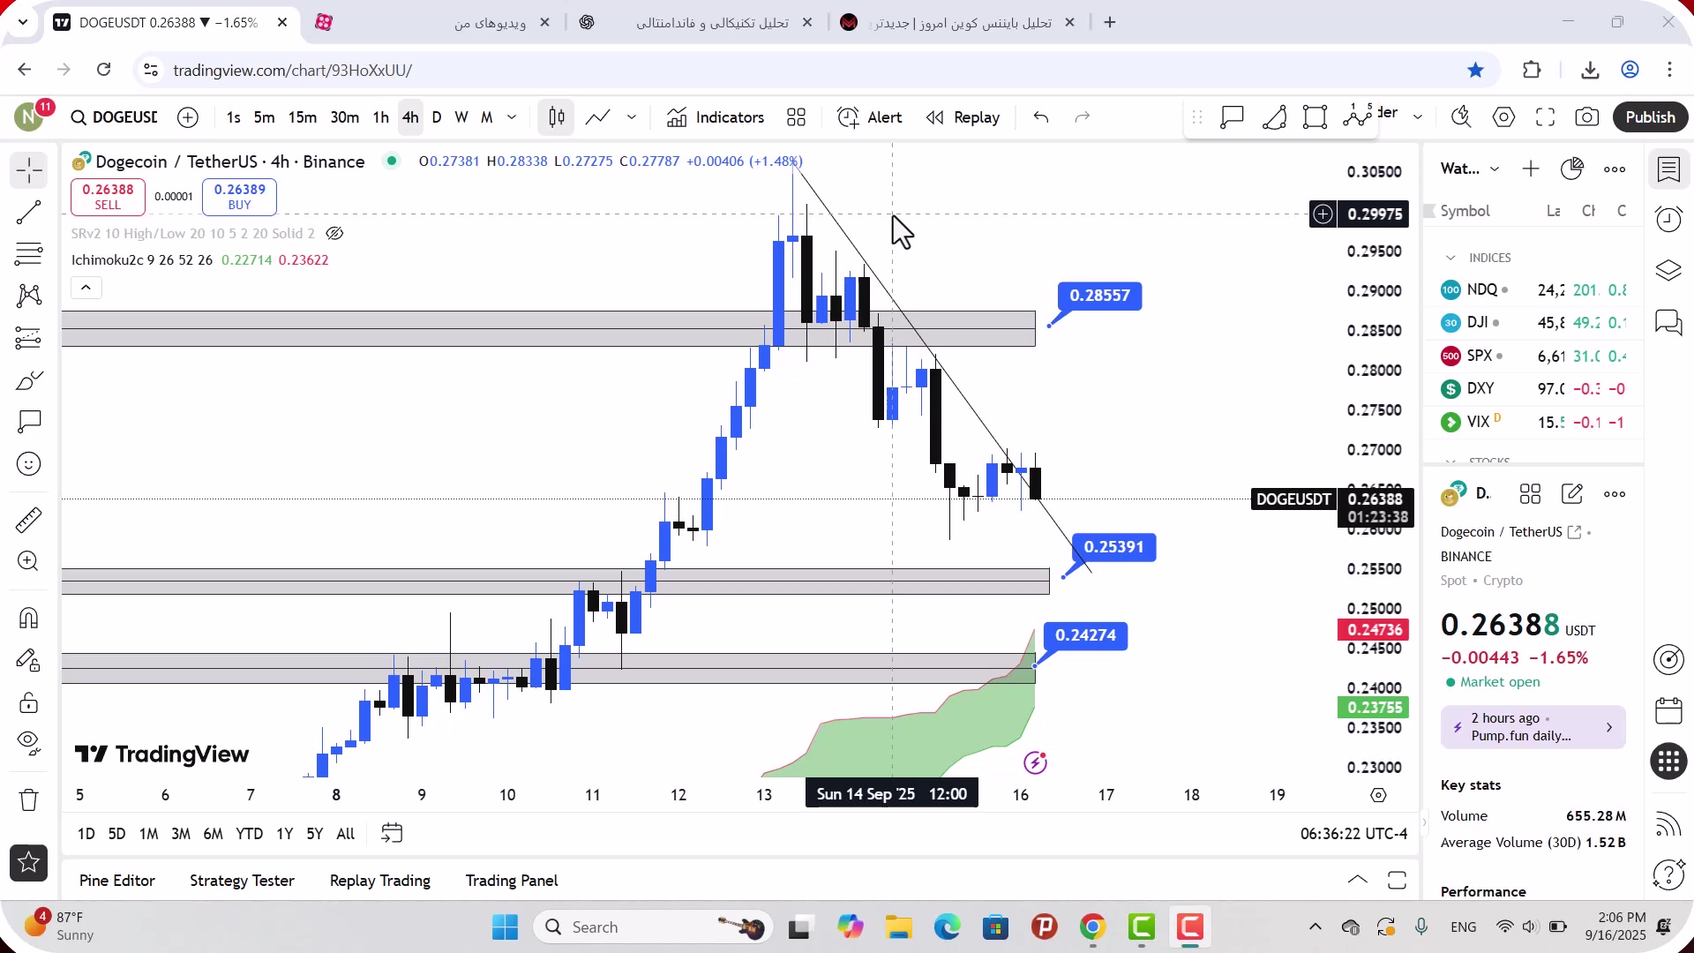
Task: Start bar Replay mode
Action: pos(963,117)
